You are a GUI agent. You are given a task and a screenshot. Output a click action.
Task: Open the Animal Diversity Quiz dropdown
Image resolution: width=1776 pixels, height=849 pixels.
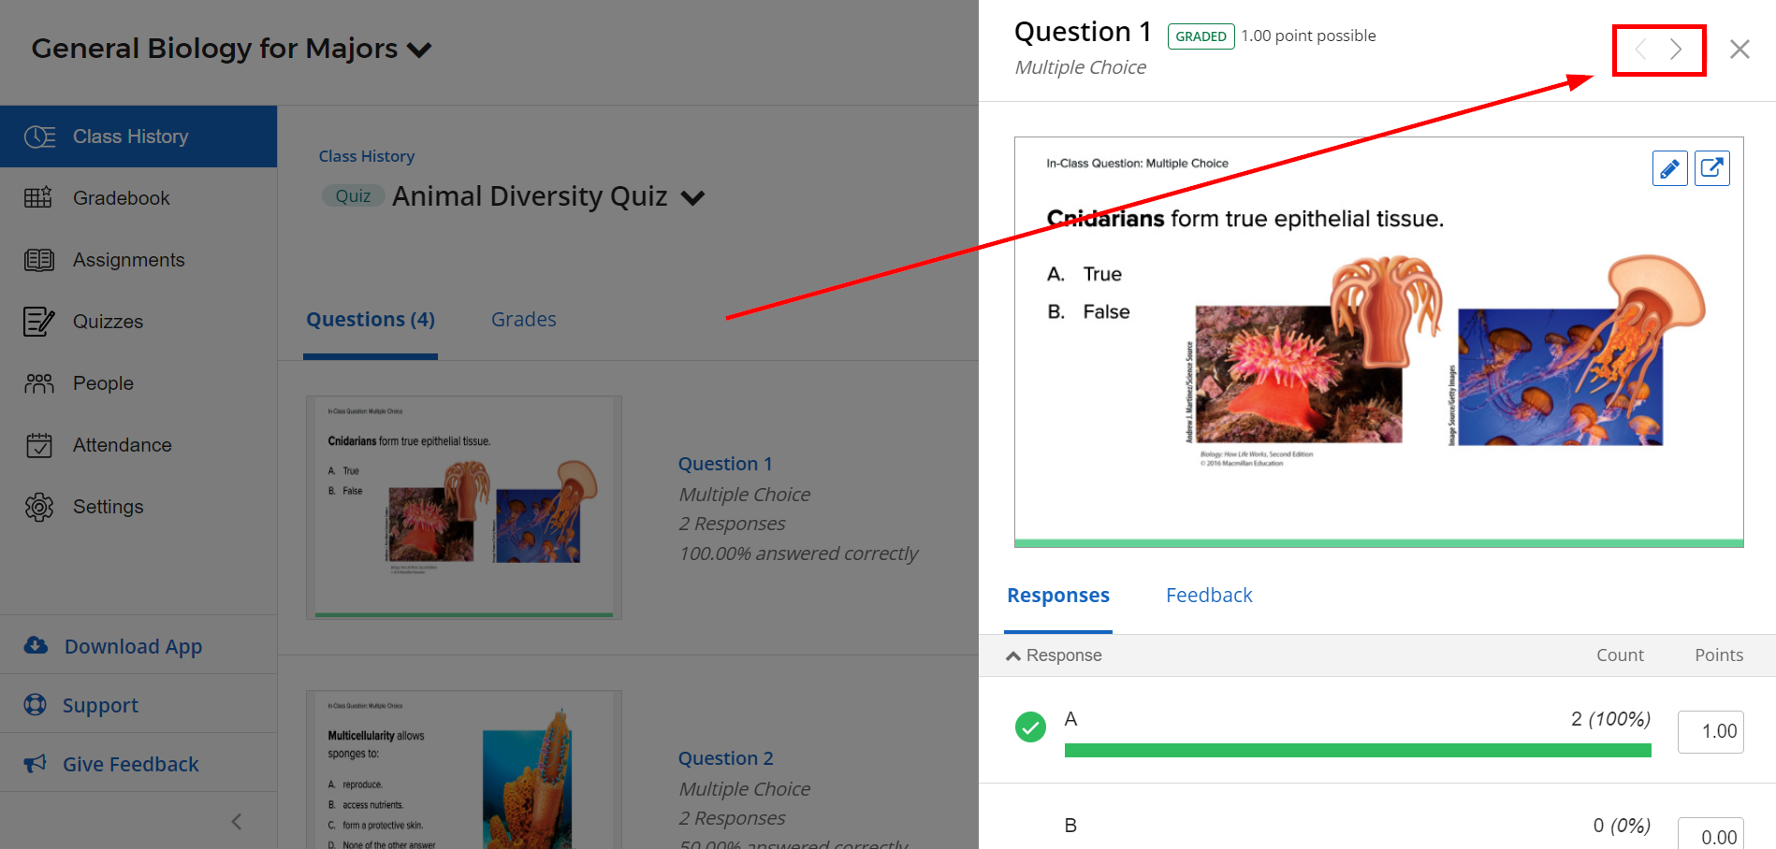pyautogui.click(x=692, y=197)
